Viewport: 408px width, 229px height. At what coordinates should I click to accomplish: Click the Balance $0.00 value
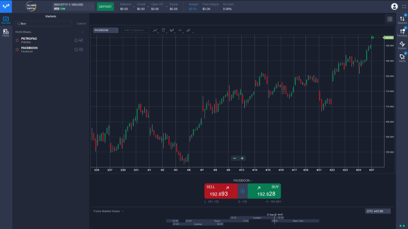tap(124, 9)
